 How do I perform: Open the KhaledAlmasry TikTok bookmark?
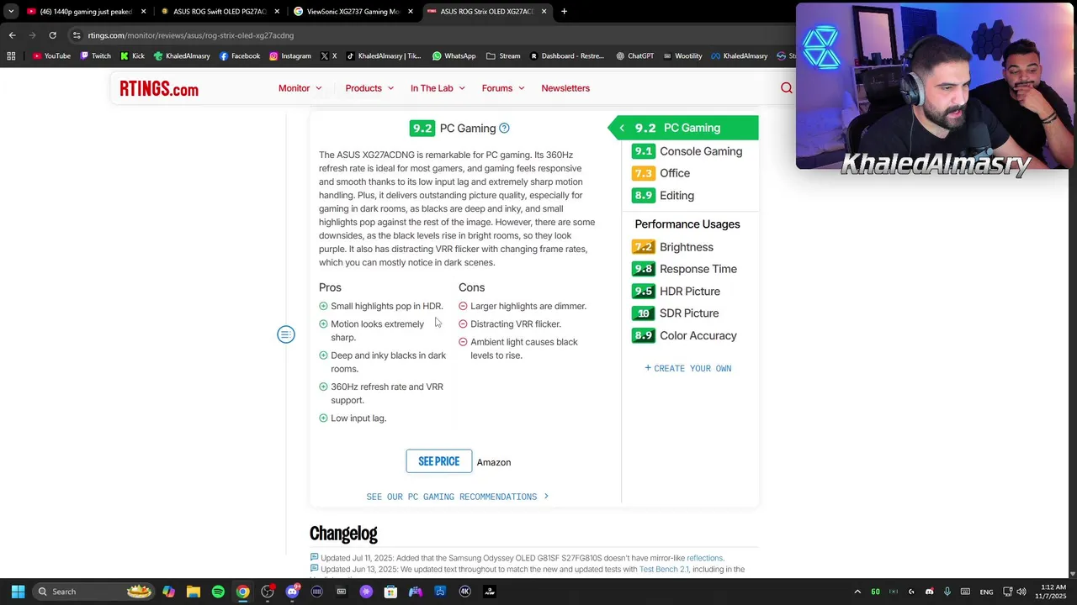[x=384, y=56]
